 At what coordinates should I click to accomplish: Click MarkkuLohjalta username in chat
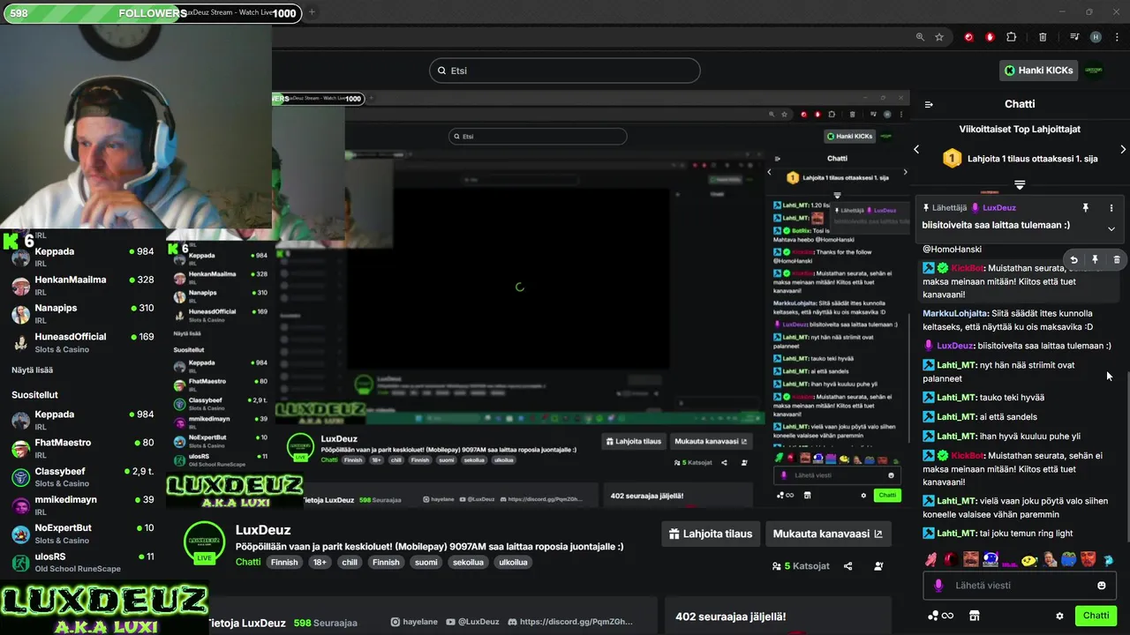click(955, 313)
